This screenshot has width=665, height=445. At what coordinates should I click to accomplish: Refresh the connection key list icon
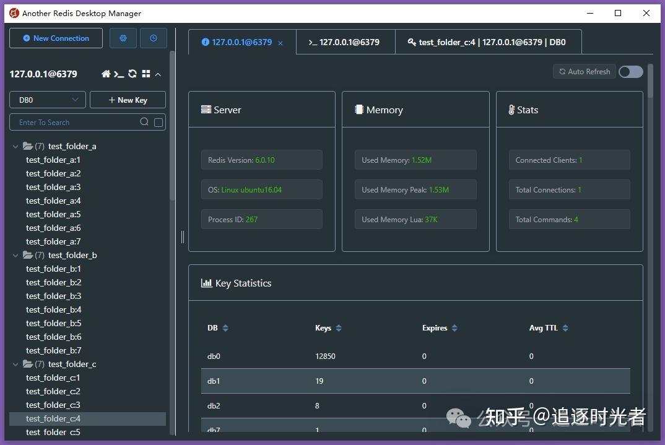(x=133, y=74)
